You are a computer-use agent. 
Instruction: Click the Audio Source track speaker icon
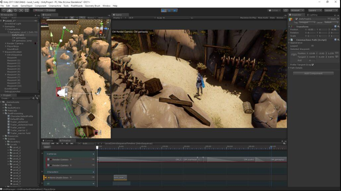pyautogui.click(x=46, y=177)
